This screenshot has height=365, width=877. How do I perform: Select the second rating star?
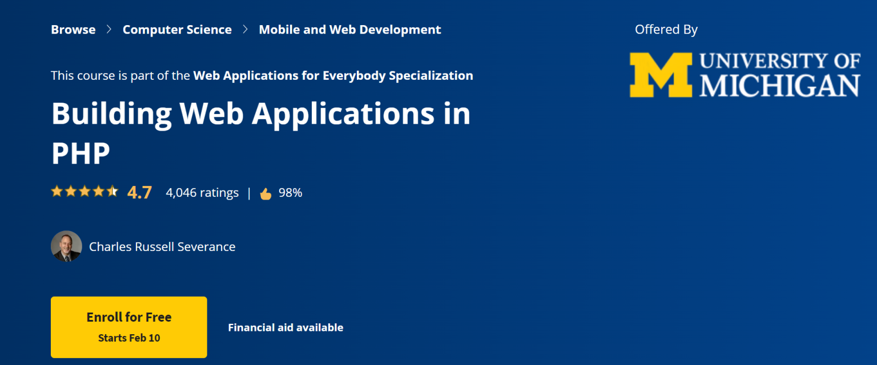(70, 191)
